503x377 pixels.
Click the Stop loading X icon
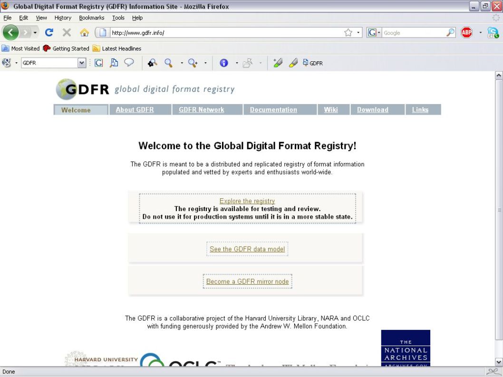click(67, 32)
